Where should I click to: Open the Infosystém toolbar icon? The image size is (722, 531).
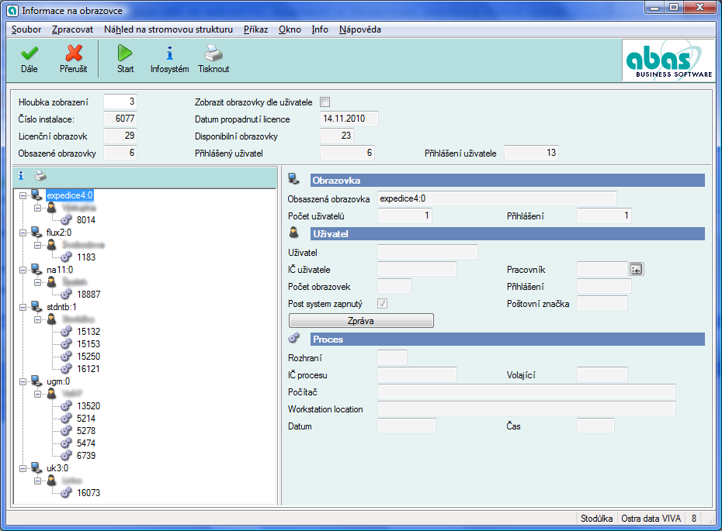(169, 53)
